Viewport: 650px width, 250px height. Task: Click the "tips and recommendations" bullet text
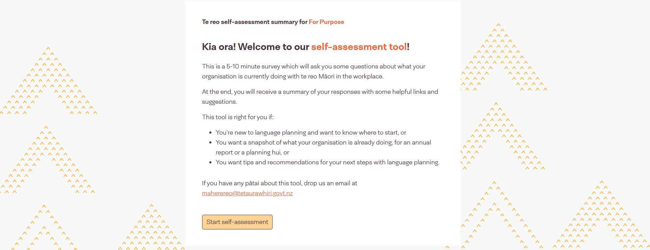327,162
